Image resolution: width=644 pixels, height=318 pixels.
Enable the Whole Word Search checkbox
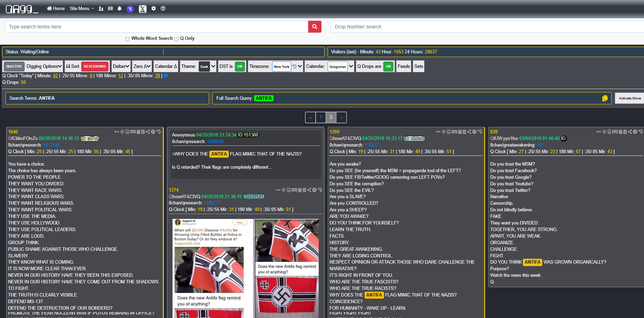click(127, 39)
